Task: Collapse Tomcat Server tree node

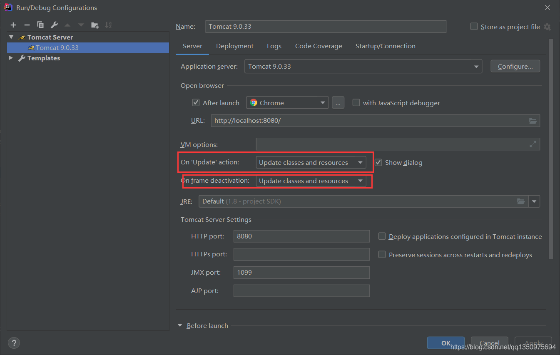Action: (x=11, y=37)
